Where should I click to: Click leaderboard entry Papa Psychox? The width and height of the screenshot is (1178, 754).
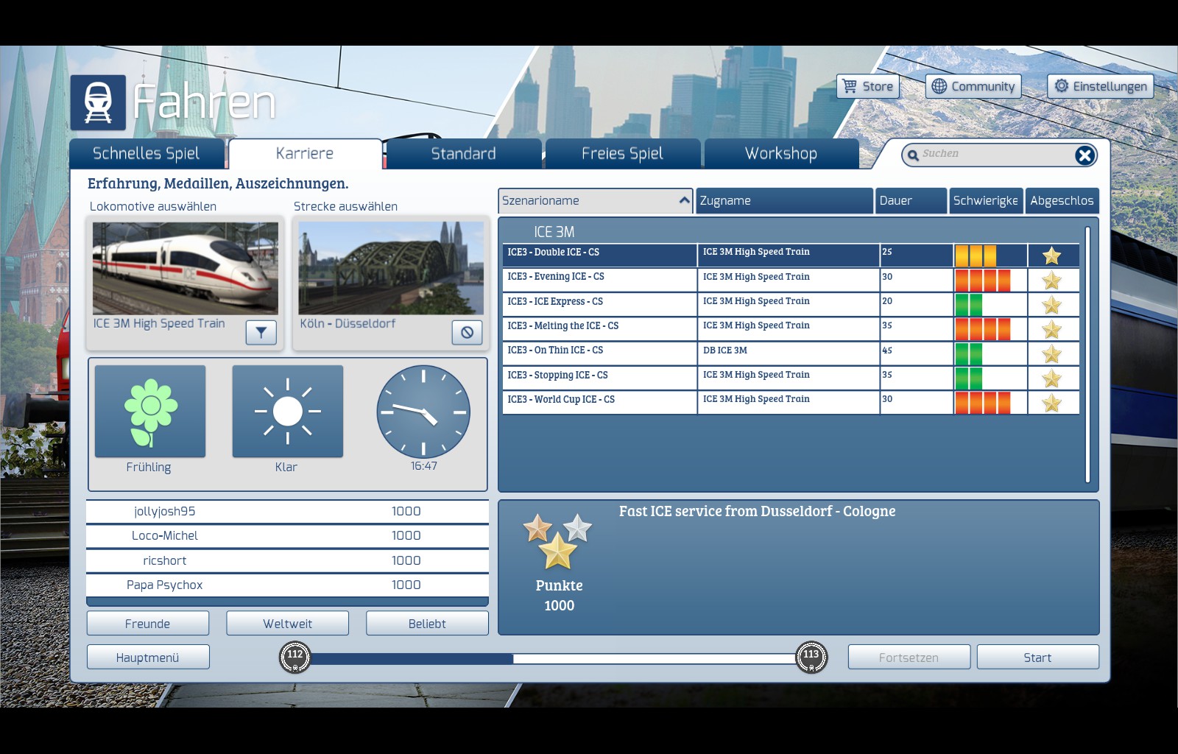click(x=287, y=585)
